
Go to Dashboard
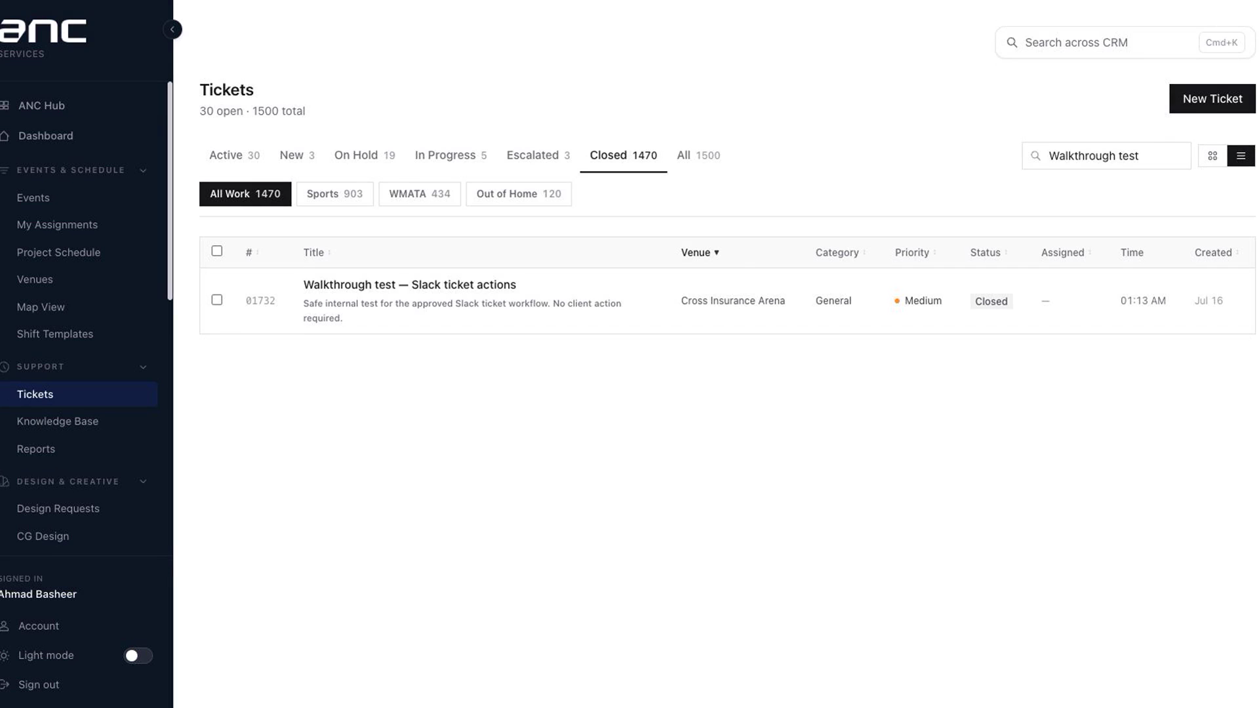(45, 136)
